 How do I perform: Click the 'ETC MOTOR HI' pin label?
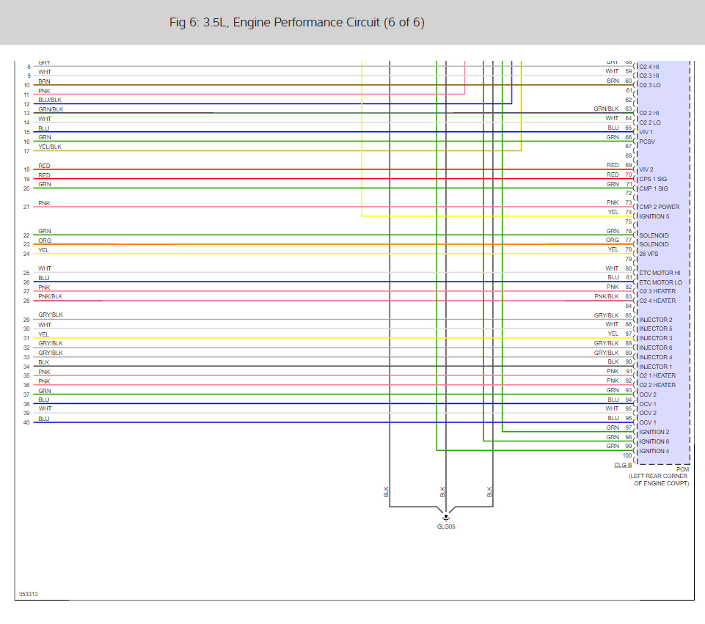click(660, 273)
